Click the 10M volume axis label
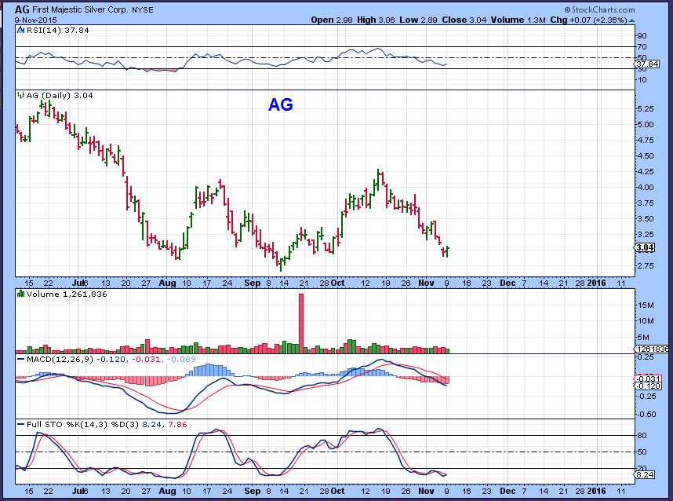Screen dimensions: 673x501 click(646, 321)
